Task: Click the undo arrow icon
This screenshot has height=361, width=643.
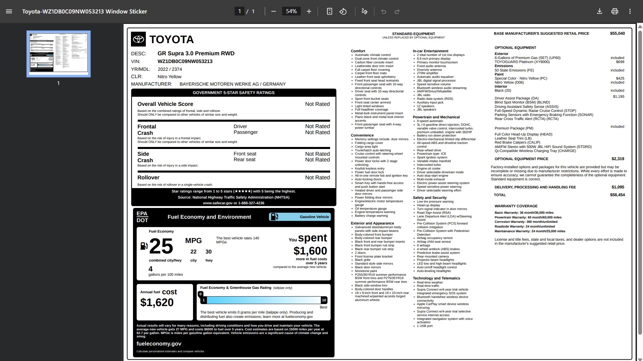Action: click(x=383, y=11)
